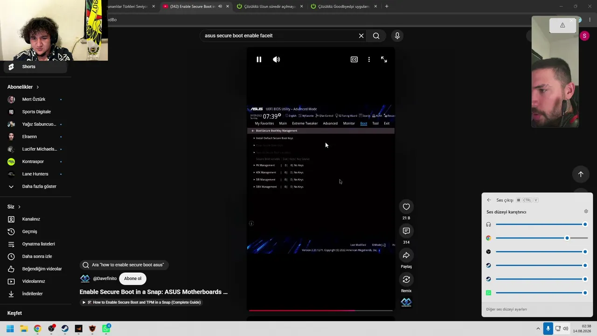Open Kontraspor channel subscription
597x336 pixels.
36,161
